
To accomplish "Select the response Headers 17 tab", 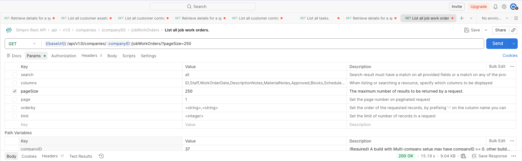I will pos(53,156).
